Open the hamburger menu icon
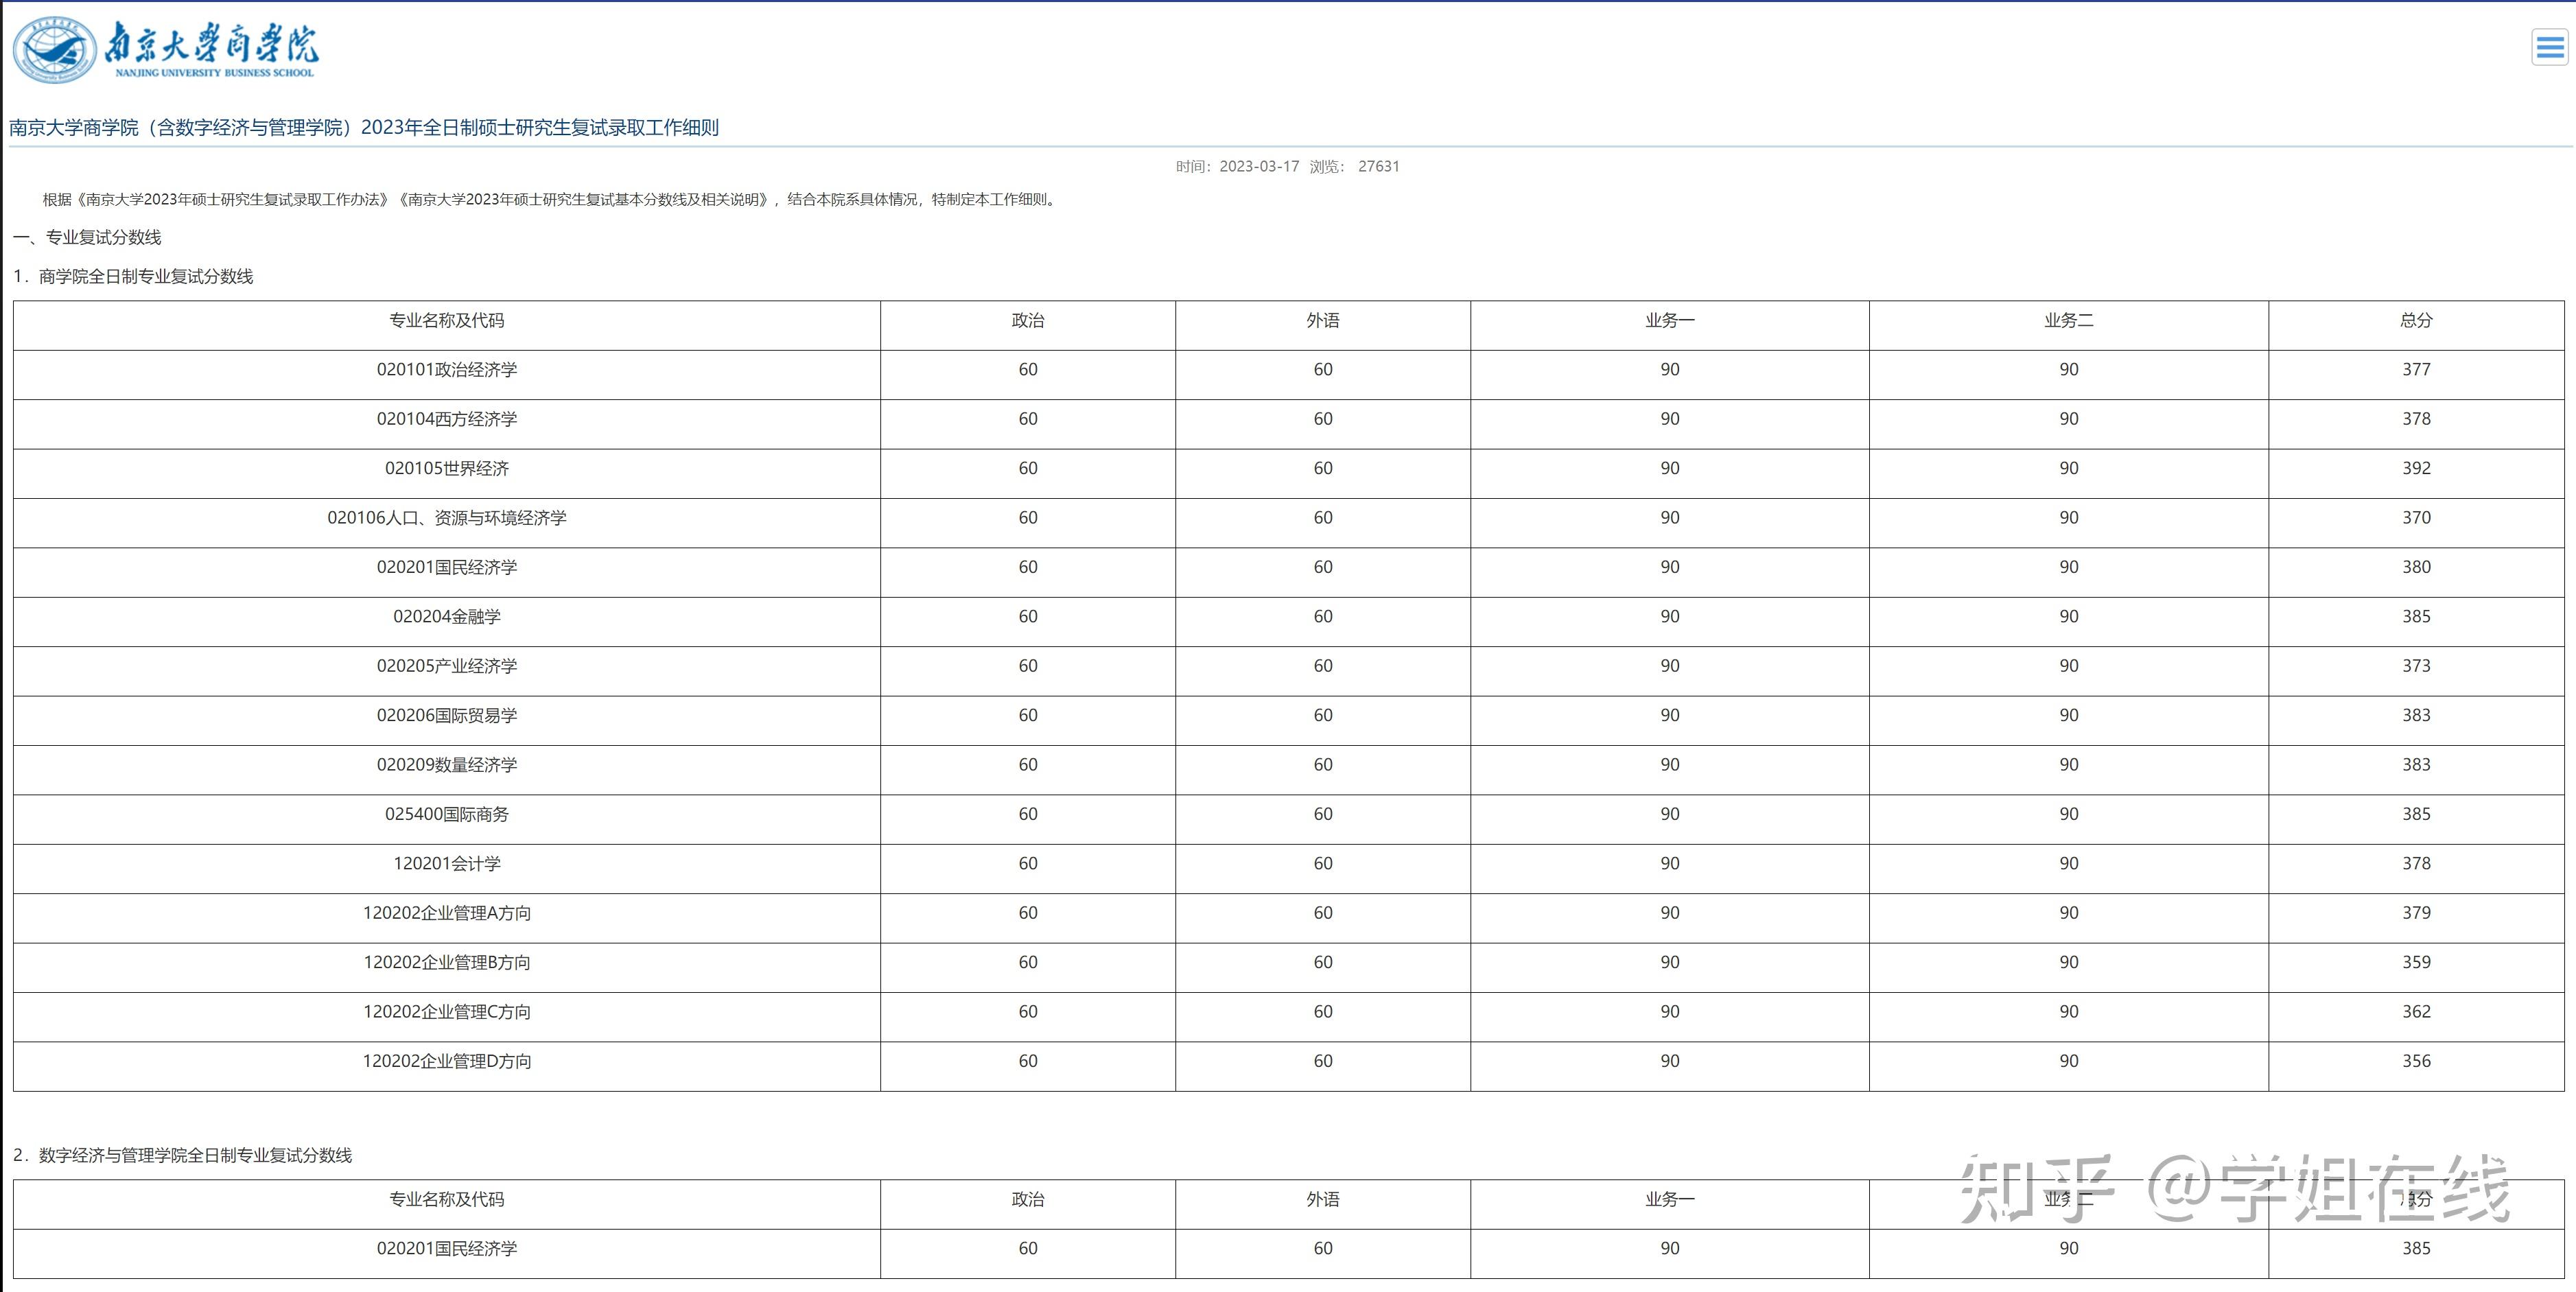The height and width of the screenshot is (1292, 2576). 2549,47
